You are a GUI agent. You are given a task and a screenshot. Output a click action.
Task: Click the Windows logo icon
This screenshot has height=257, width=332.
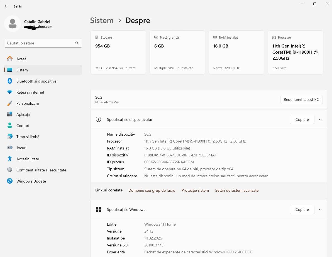(x=98, y=209)
